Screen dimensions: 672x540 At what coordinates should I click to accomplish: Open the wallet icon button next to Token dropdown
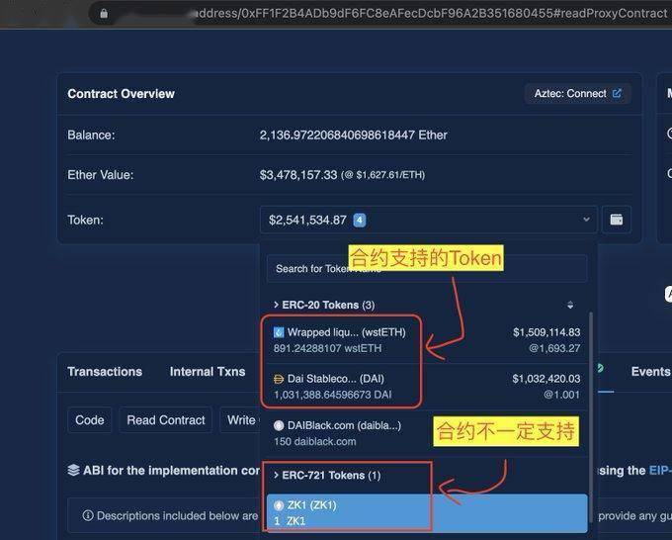[617, 220]
